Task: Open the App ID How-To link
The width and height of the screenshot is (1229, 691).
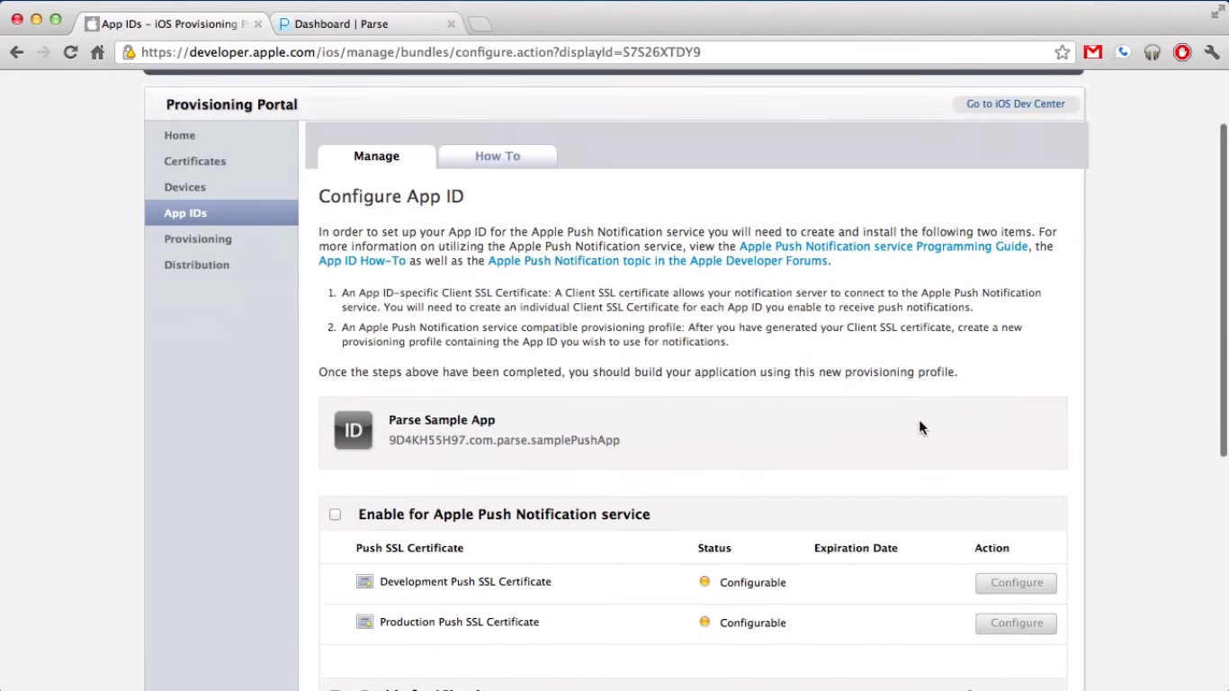Action: coord(363,261)
